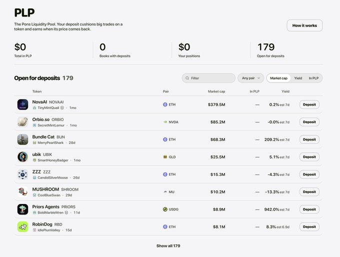Click the Yield column header
Screen dimensions: 340x257
(x=285, y=91)
